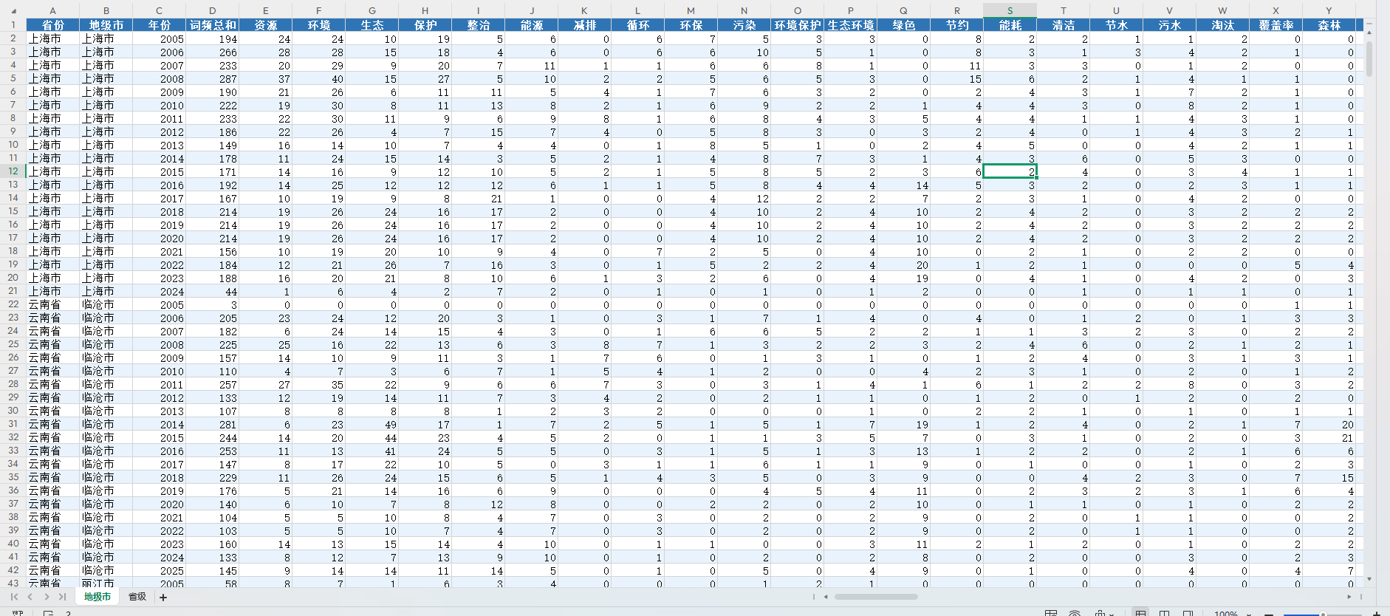Click the 减排 header cell
The height and width of the screenshot is (616, 1390).
584,25
